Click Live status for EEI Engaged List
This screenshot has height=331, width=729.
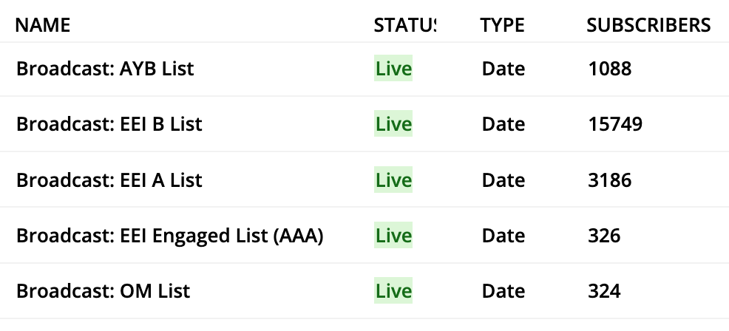[x=393, y=236]
